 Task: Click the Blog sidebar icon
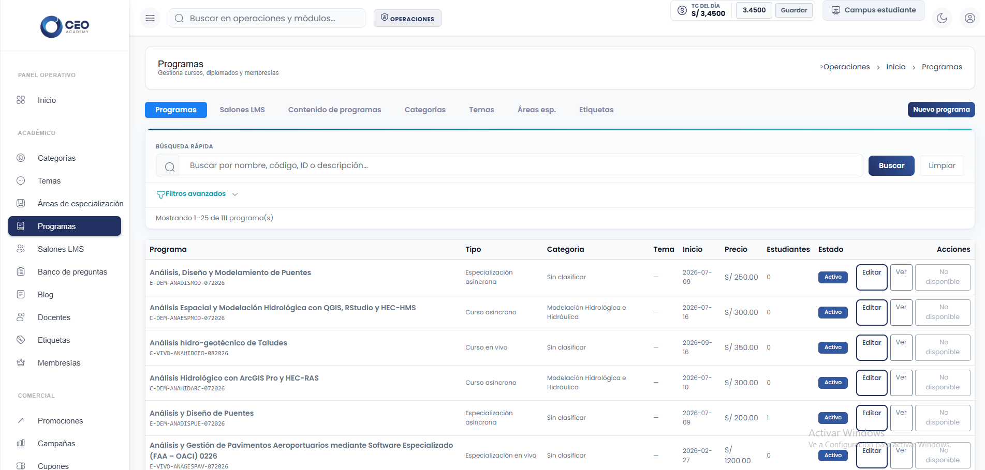pyautogui.click(x=21, y=294)
